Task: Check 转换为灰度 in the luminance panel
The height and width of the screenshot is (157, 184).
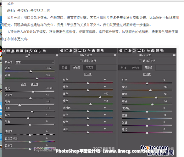Action: pyautogui.click(x=140, y=61)
